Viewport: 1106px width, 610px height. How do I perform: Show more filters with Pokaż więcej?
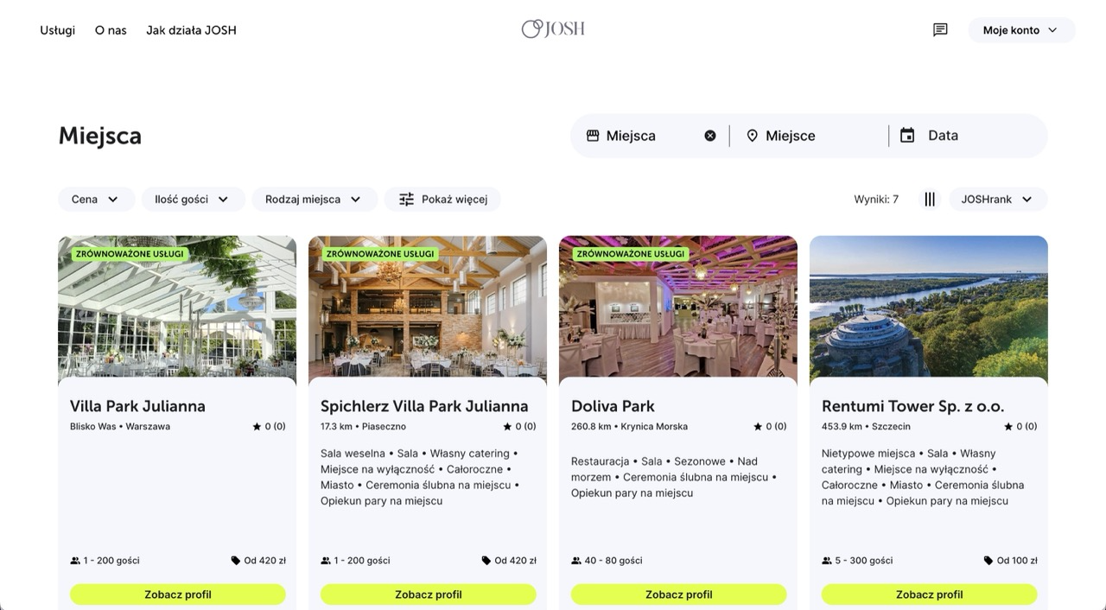(442, 200)
